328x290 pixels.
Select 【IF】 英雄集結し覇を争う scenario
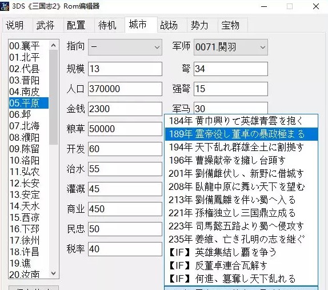coord(241,252)
